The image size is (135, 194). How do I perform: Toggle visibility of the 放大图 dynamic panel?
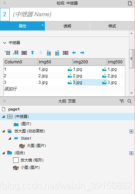coord(131,131)
